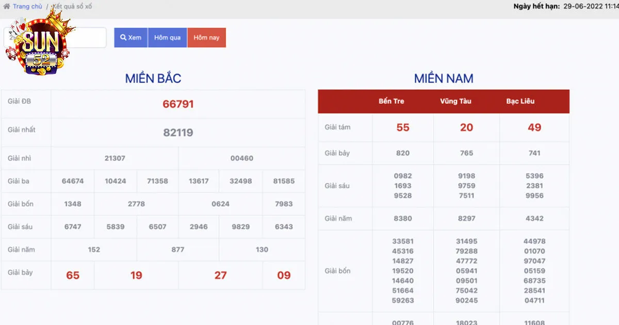
Task: Select Vũng Tàu's Giải tám number 20
Action: click(466, 127)
